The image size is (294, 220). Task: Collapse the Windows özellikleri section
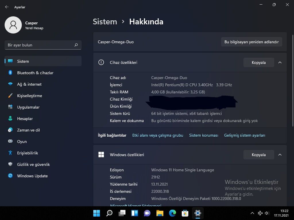tap(280, 155)
